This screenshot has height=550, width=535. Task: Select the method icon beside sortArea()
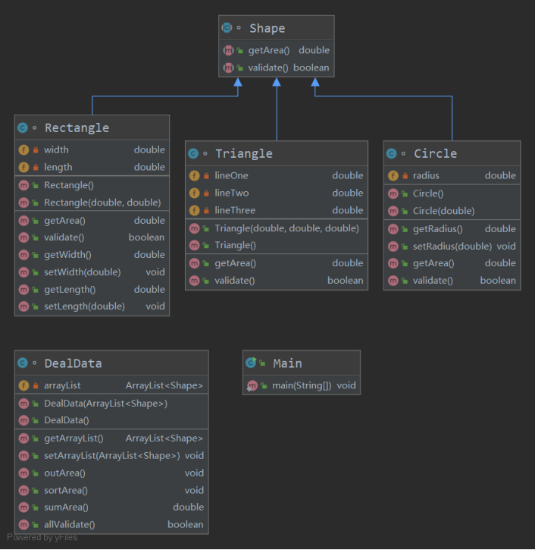pos(23,490)
